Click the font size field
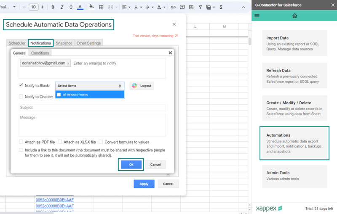Viewport: 337px width, 214px height. (x=34, y=7)
